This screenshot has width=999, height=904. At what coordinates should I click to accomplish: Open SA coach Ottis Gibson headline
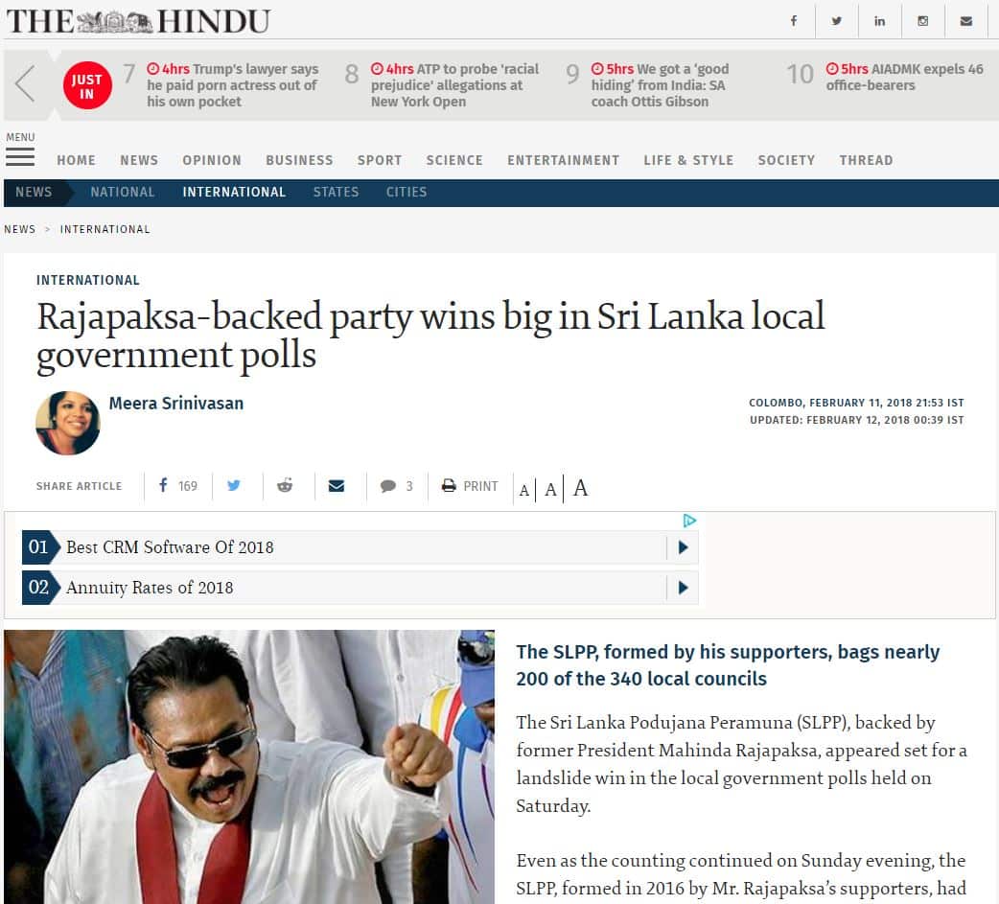(660, 85)
